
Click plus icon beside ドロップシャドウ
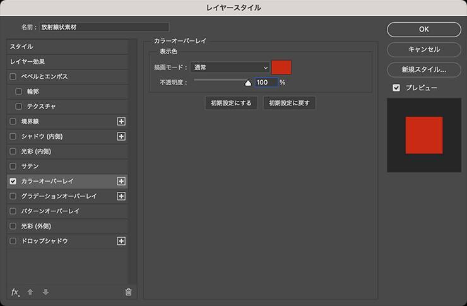(121, 241)
